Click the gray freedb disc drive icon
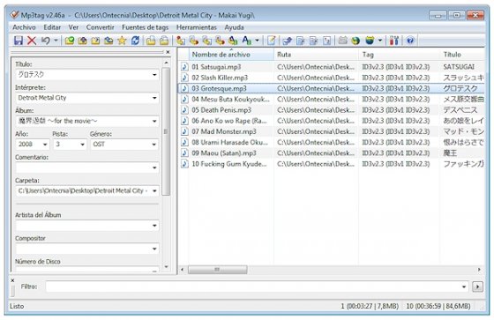Screen dimensions: 494x320 342,41
